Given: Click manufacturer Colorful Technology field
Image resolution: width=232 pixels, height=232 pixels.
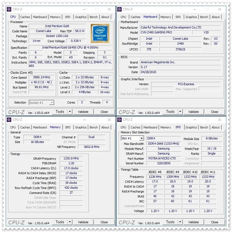Looking at the screenshot, I should 180,28.
